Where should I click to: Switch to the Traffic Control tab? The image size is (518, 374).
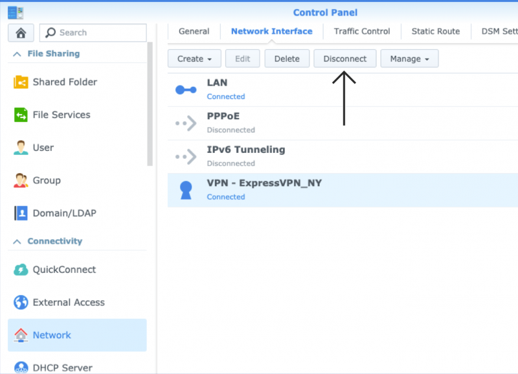(x=362, y=30)
